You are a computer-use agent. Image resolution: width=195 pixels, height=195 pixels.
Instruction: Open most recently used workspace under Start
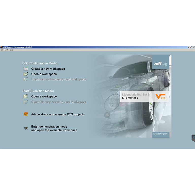[59, 102]
